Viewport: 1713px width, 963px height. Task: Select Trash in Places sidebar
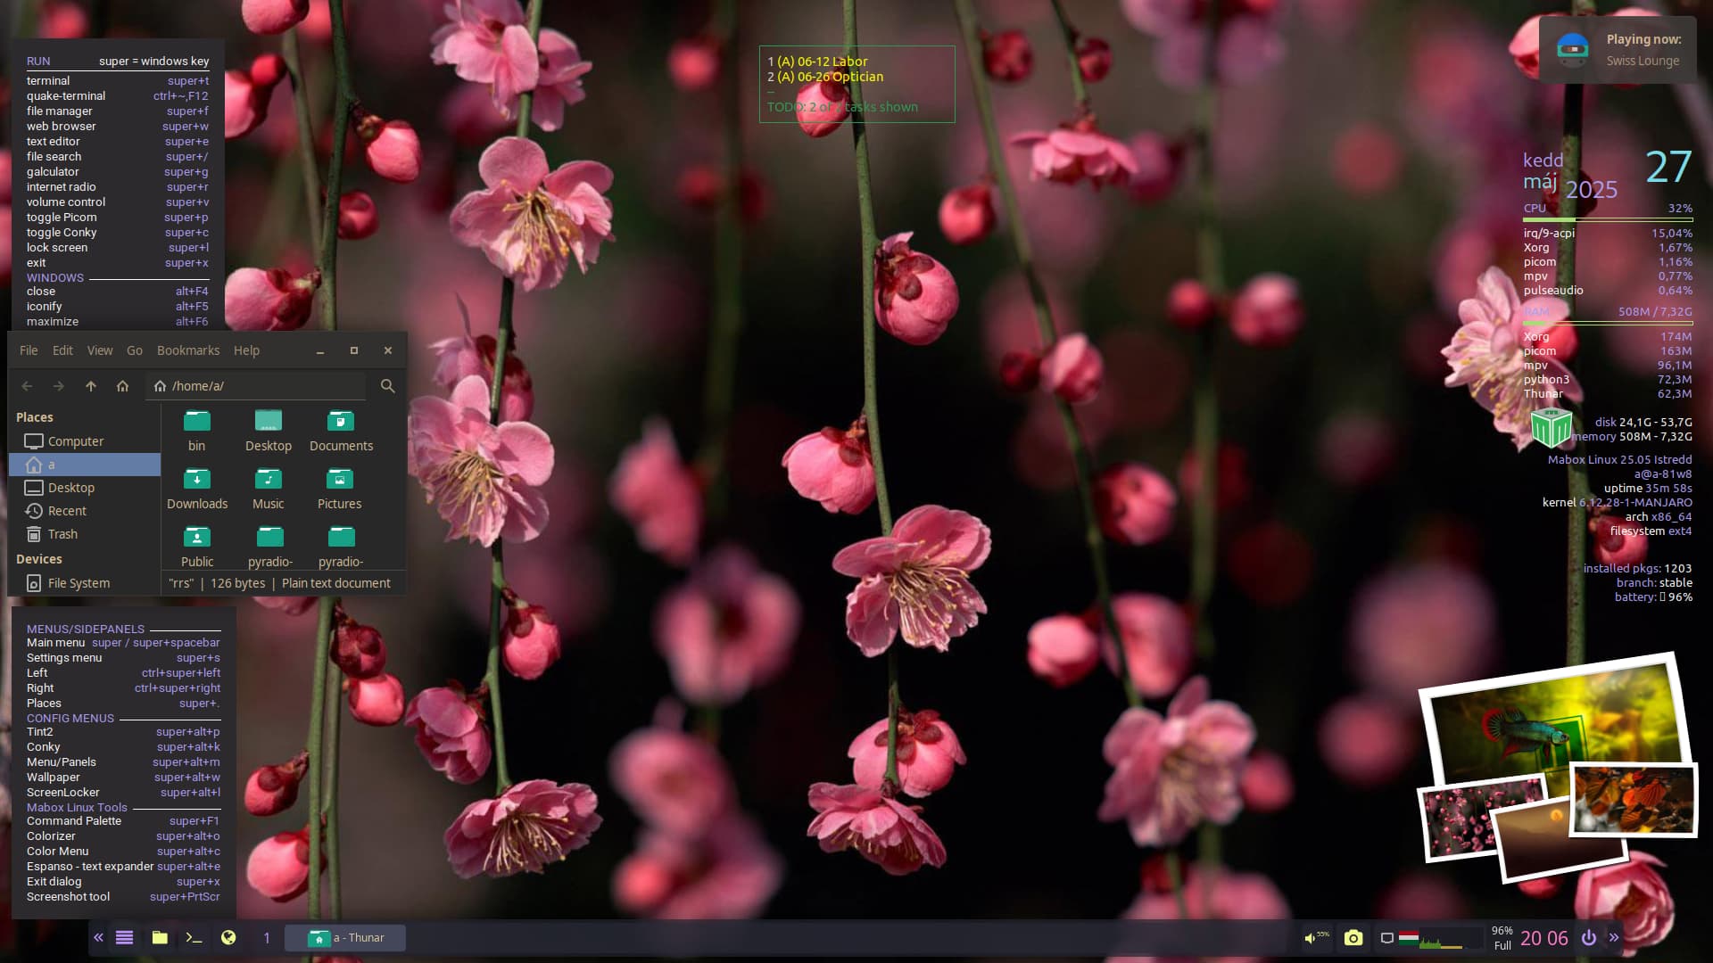point(62,534)
